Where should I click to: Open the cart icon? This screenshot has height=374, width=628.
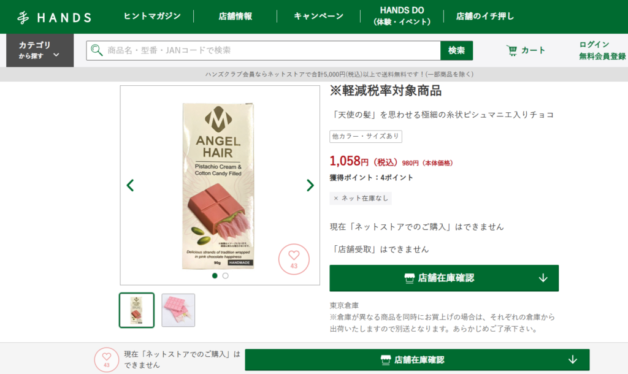[511, 50]
